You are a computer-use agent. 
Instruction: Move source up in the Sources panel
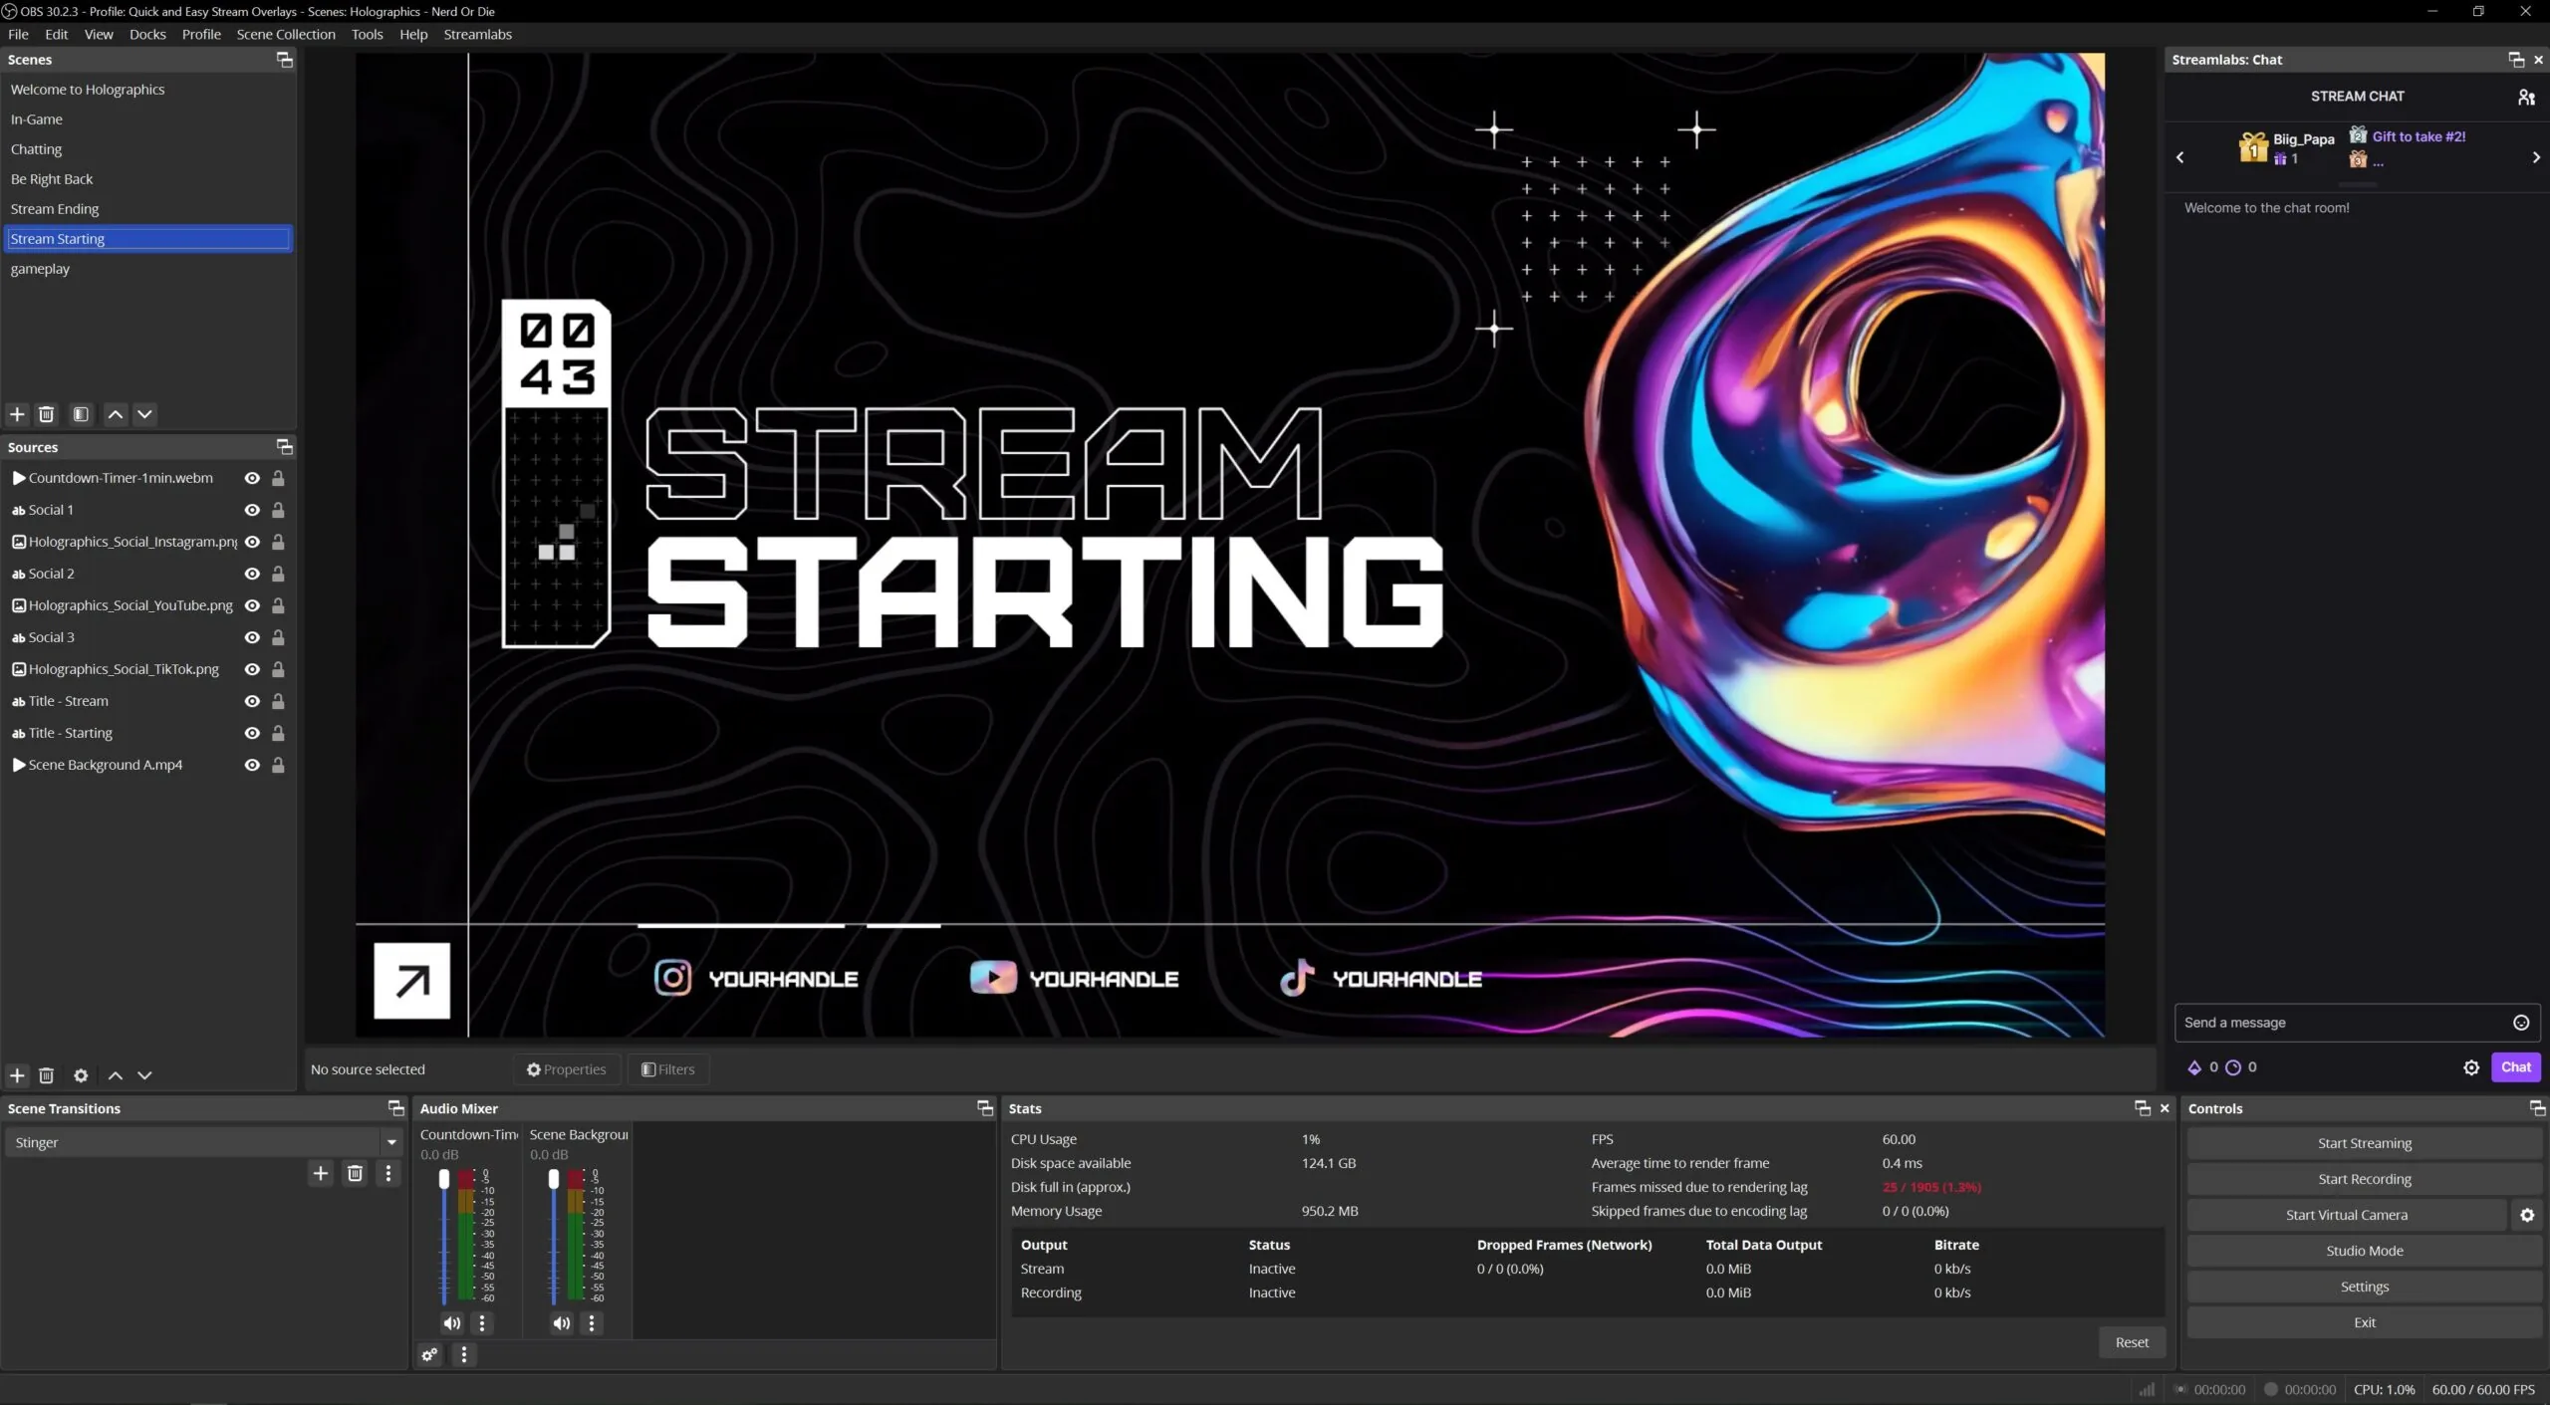pos(116,1075)
